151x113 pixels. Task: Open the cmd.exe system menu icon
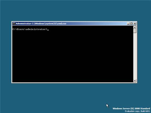pos(14,24)
